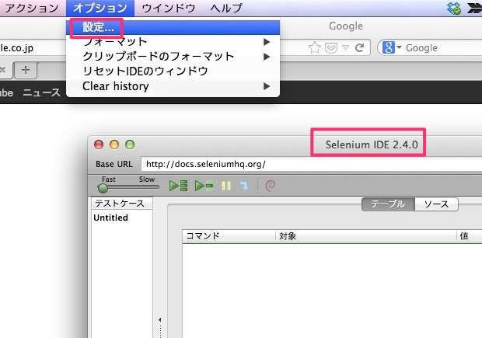Open the ヘルプ menu
Viewport: 482px width, 338px height.
[226, 8]
